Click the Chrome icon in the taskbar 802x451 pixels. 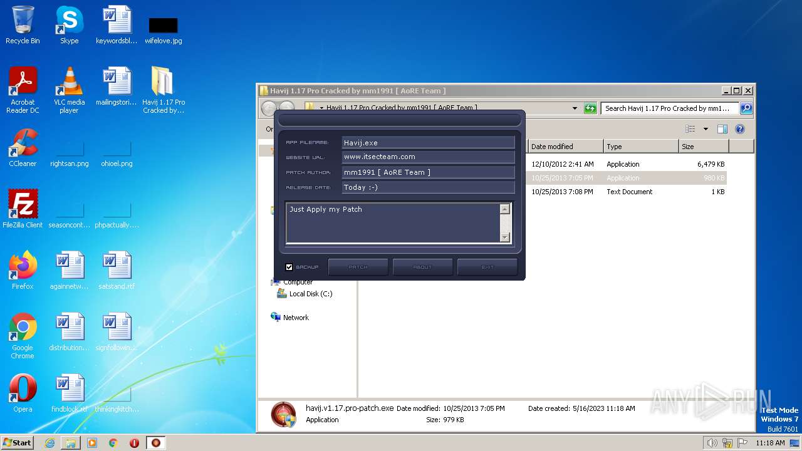(x=113, y=443)
